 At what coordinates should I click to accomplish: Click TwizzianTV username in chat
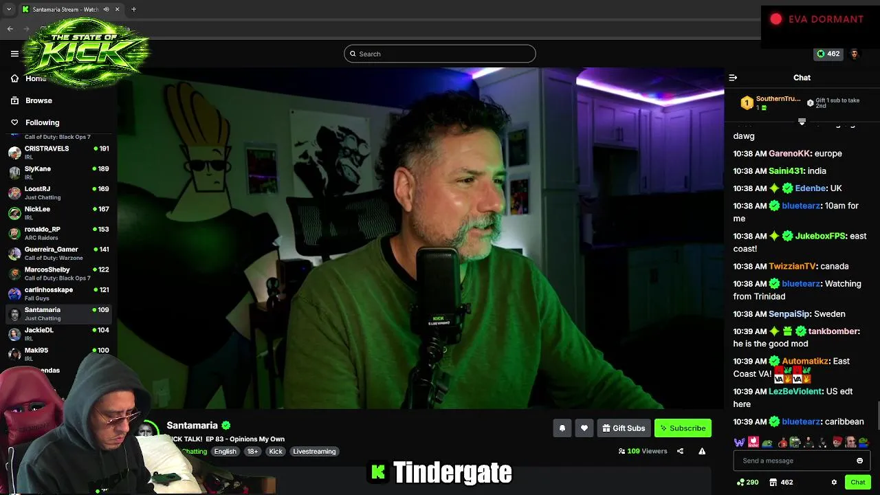click(792, 266)
